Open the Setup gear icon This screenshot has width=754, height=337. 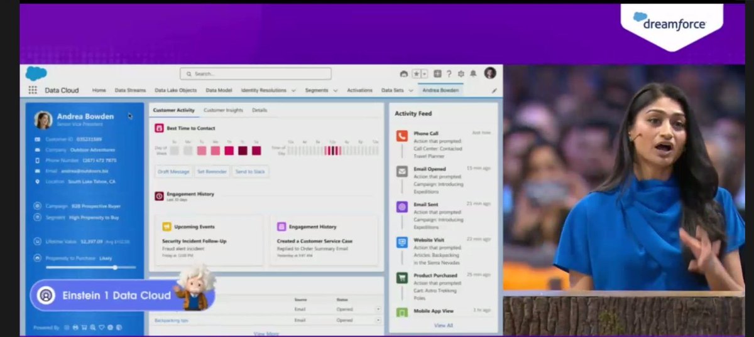click(461, 73)
